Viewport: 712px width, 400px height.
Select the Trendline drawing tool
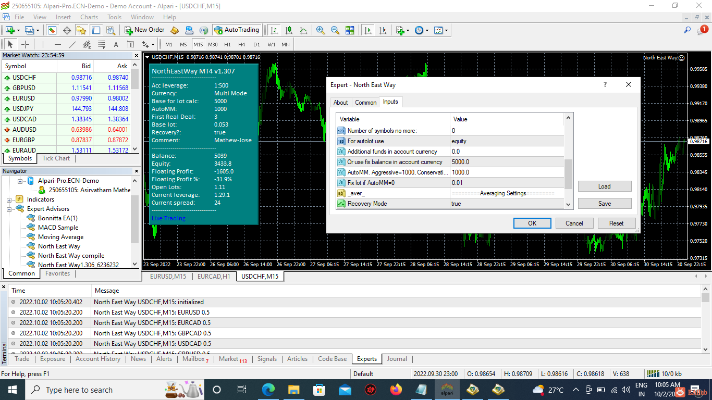[72, 44]
